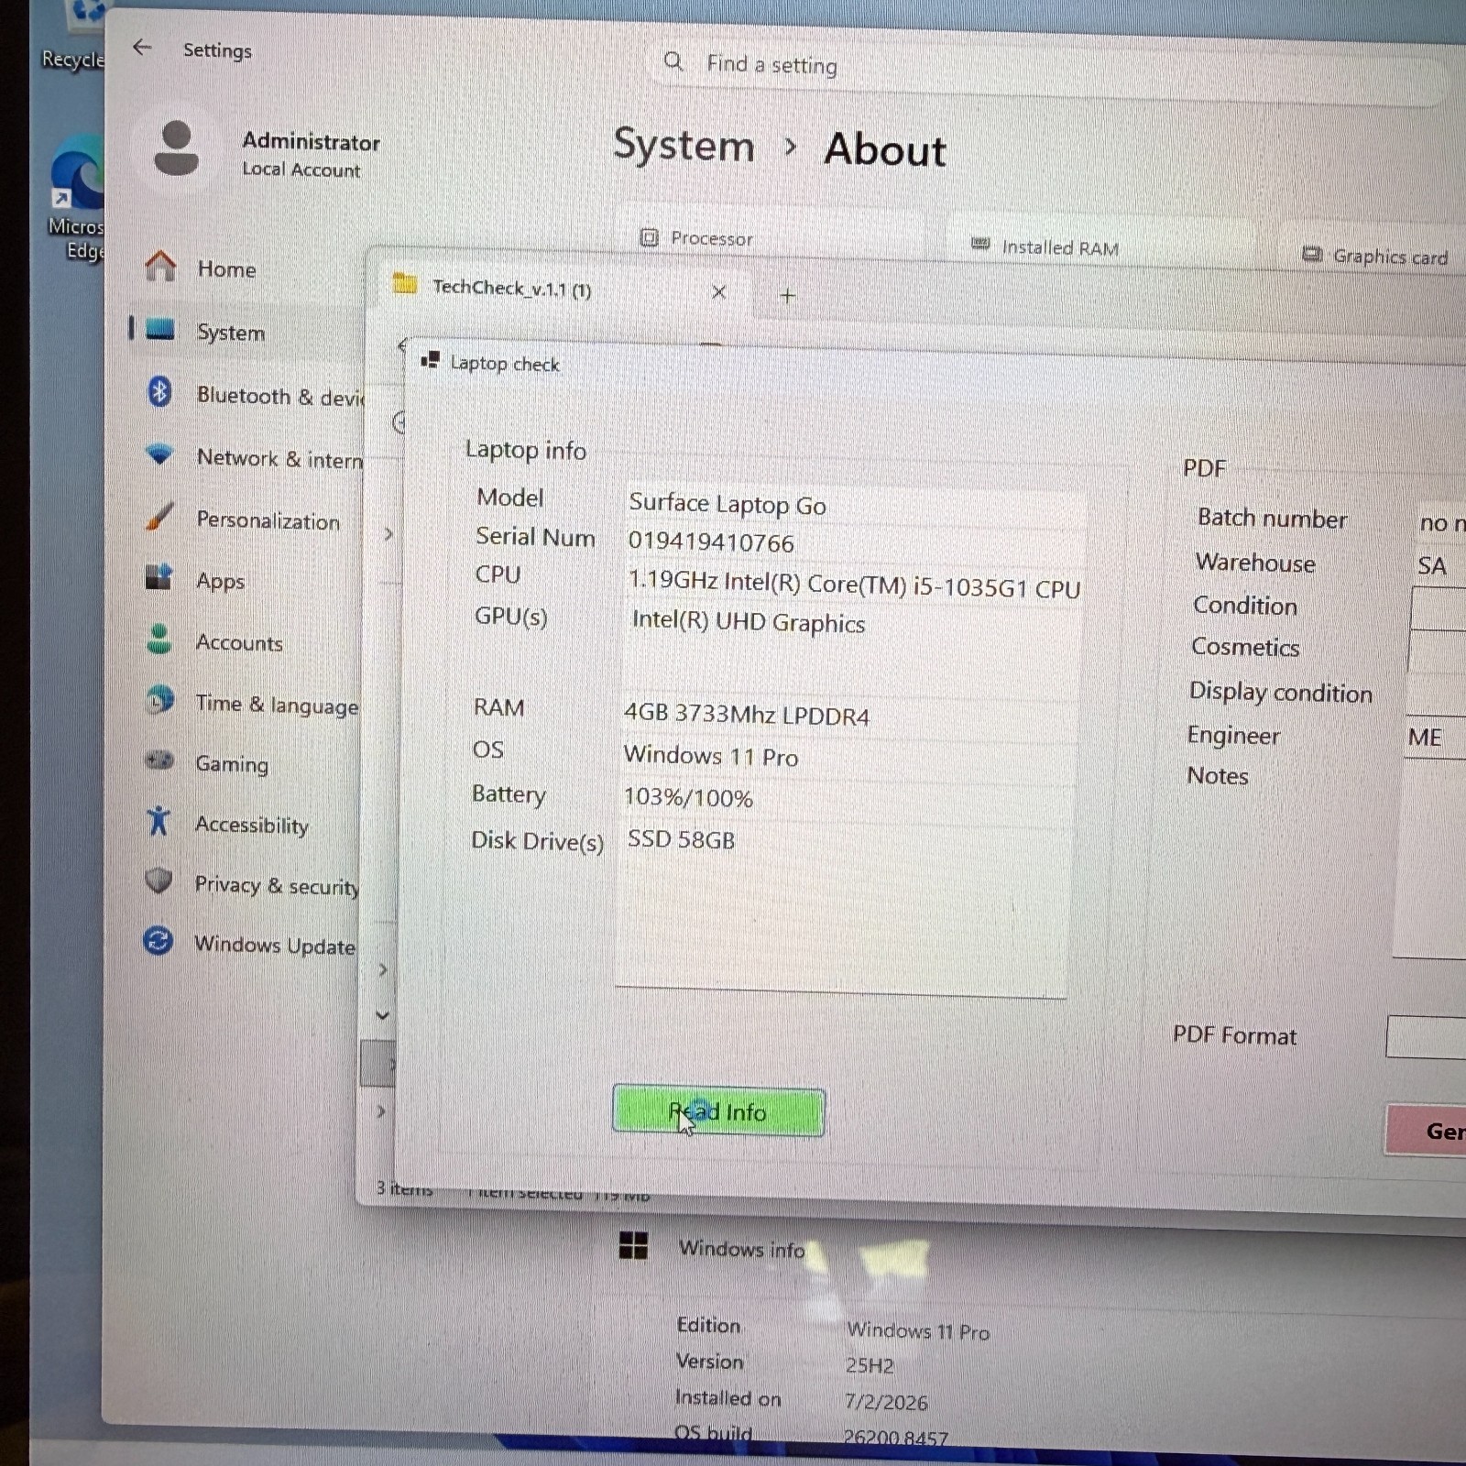Viewport: 1466px width, 1466px height.
Task: Click the Time & language globe icon
Action: pos(159,701)
